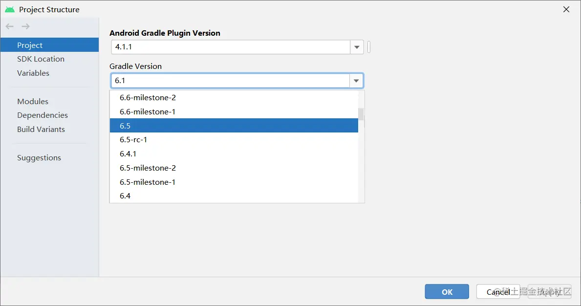The height and width of the screenshot is (306, 581).
Task: Click the Gradle Version text field
Action: pos(231,81)
